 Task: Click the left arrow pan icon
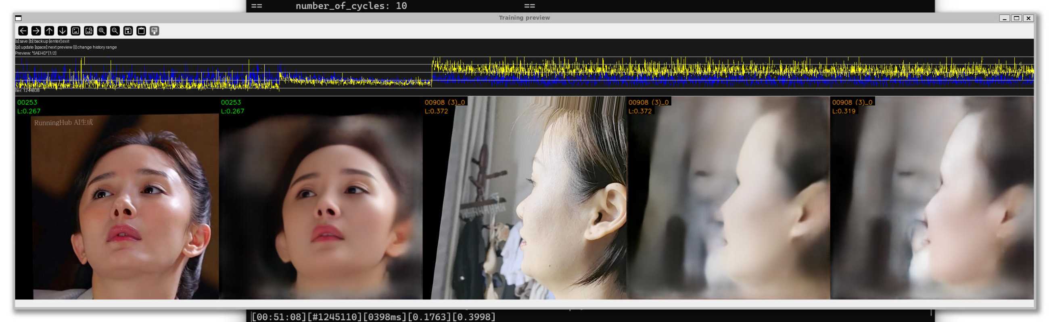pos(23,31)
